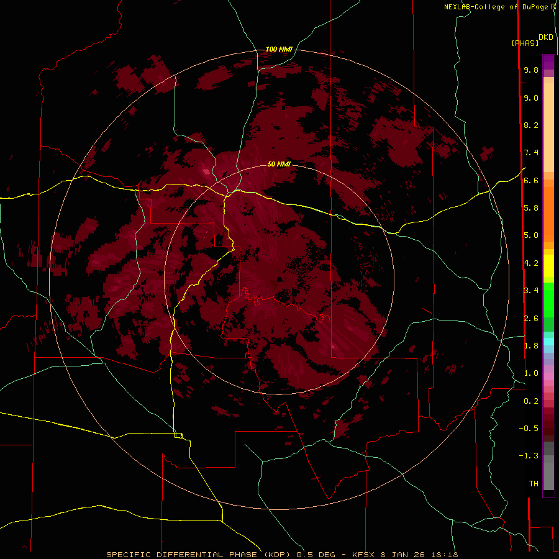
Task: Click the 8.2 legend value
Action: pos(531,125)
